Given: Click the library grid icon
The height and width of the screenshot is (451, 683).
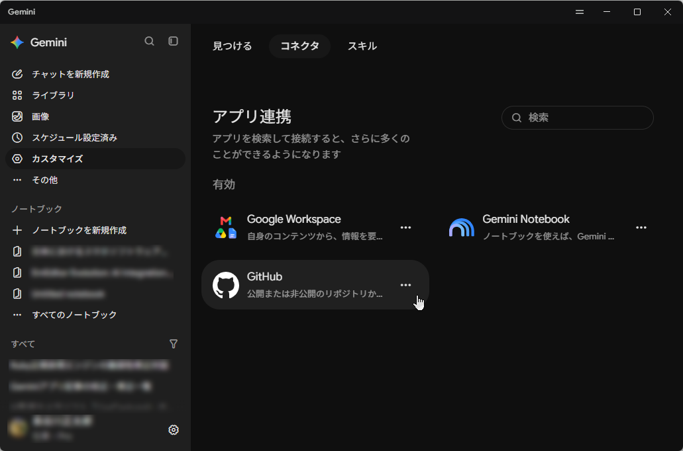Looking at the screenshot, I should [17, 95].
